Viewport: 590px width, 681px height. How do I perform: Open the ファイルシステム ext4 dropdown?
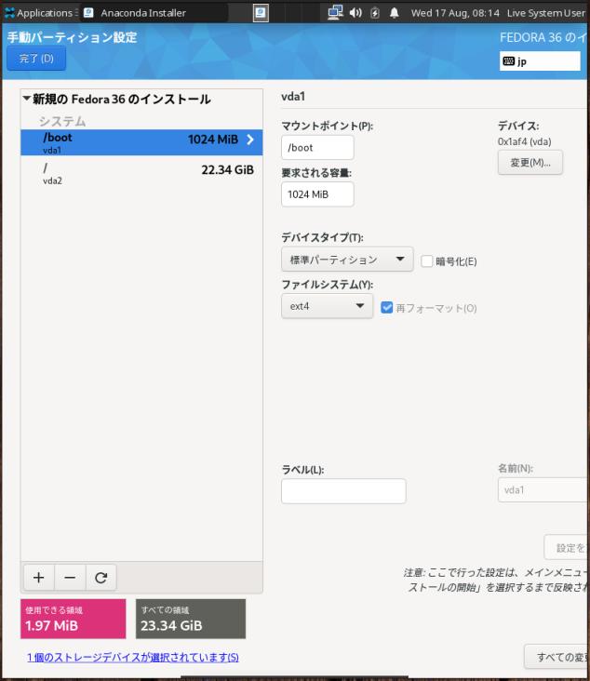click(328, 306)
